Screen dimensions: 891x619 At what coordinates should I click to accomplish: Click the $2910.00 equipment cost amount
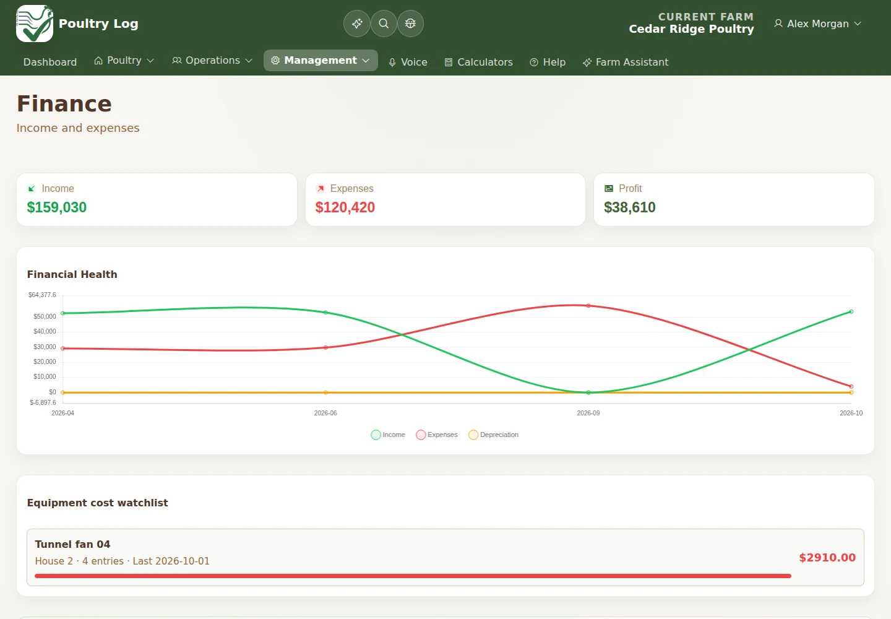[x=827, y=558]
